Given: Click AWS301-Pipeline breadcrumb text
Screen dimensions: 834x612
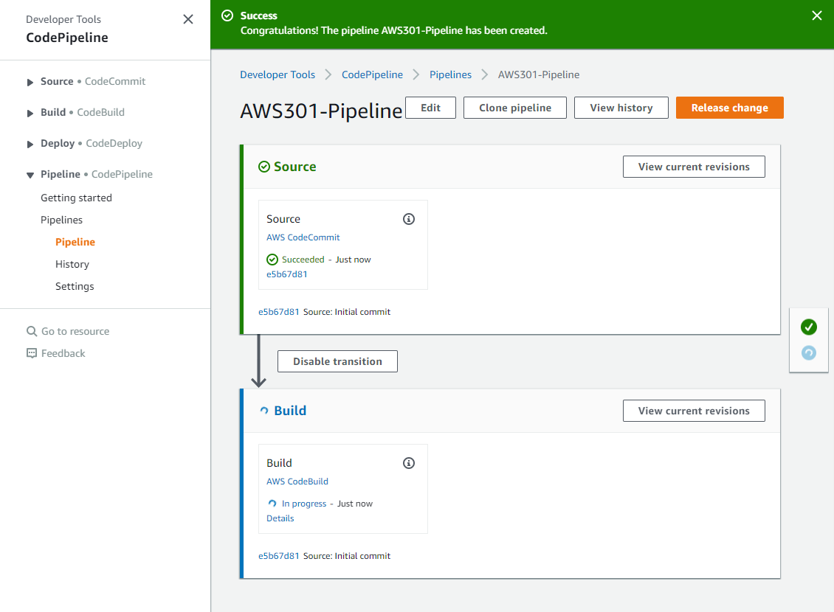Looking at the screenshot, I should click(x=538, y=74).
